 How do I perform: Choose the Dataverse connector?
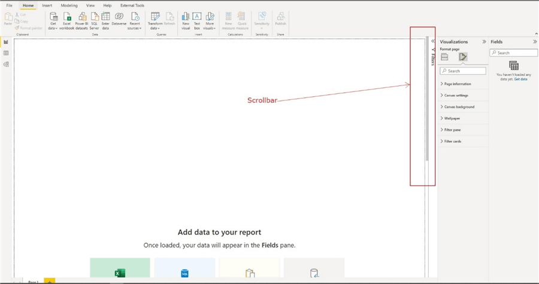(x=119, y=19)
